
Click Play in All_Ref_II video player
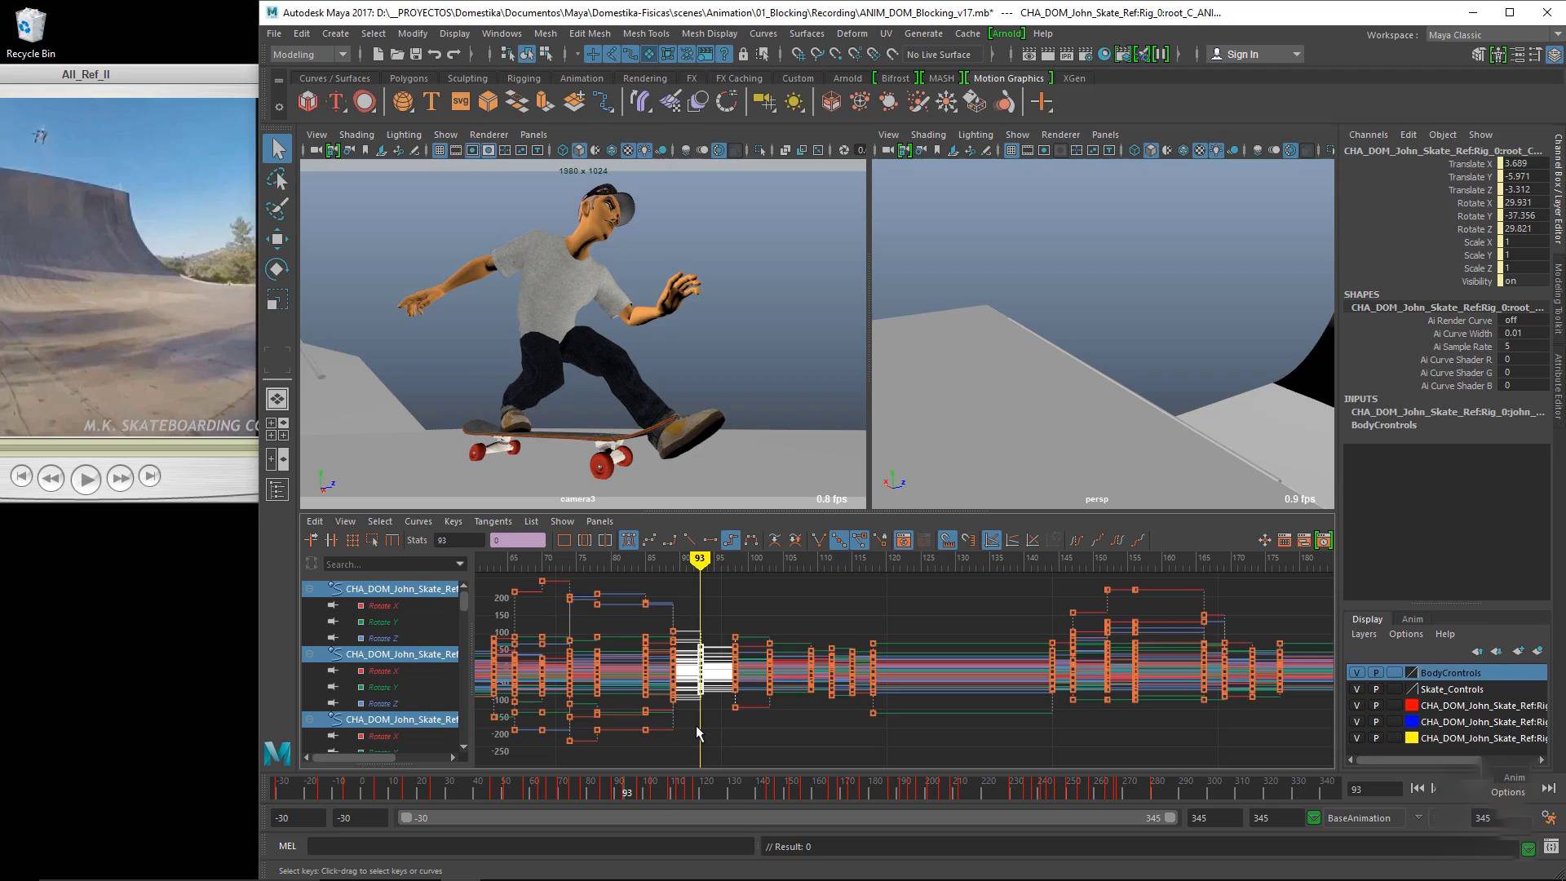[86, 479]
